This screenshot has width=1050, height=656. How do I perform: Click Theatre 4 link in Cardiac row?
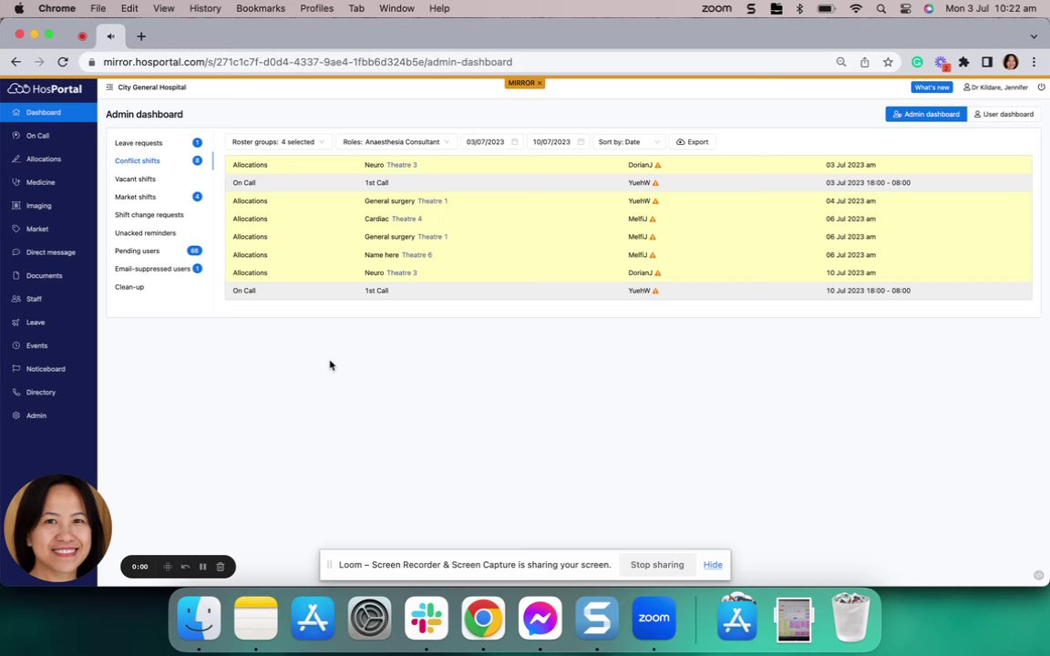(407, 219)
